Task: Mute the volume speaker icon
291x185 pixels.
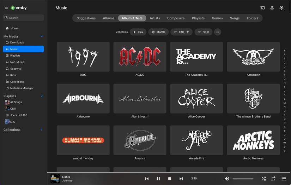Action: (226, 179)
